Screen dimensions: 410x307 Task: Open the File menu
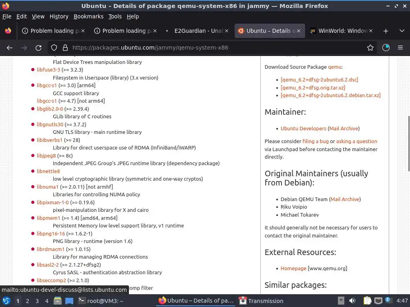pos(7,16)
